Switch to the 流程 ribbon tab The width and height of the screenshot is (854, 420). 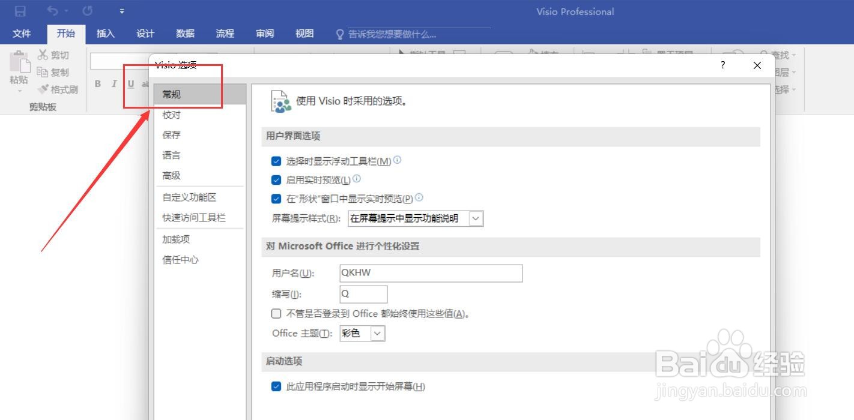click(x=225, y=34)
